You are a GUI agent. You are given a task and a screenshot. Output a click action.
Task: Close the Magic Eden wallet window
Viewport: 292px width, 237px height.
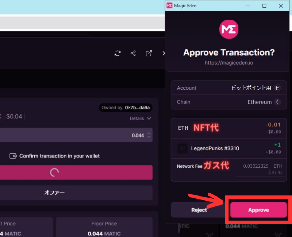tap(281, 6)
